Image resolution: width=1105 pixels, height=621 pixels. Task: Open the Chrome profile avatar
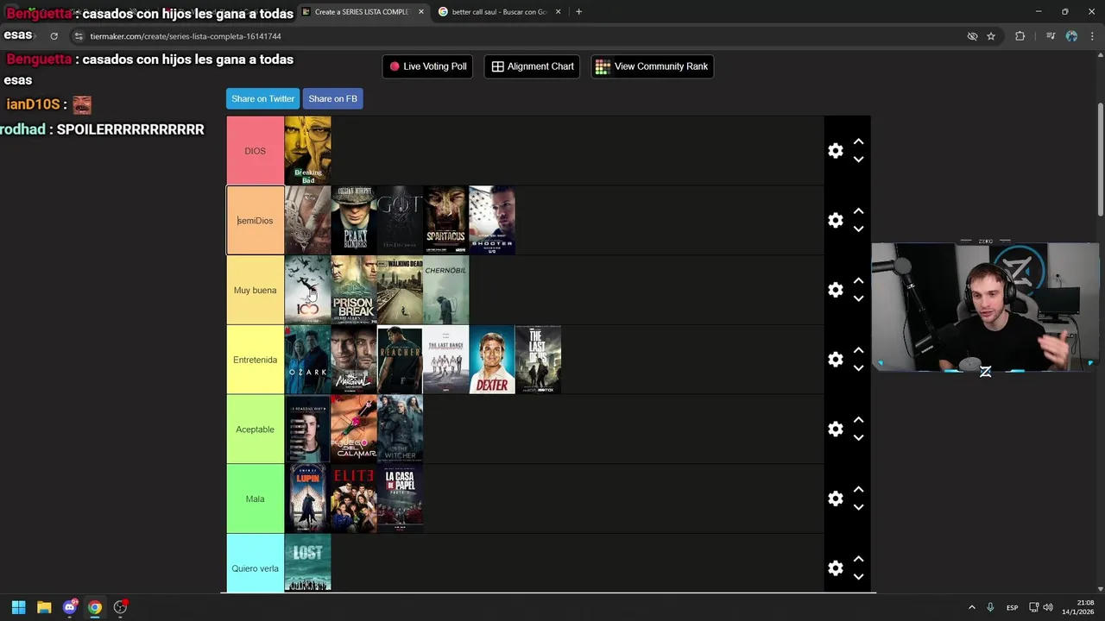1071,36
